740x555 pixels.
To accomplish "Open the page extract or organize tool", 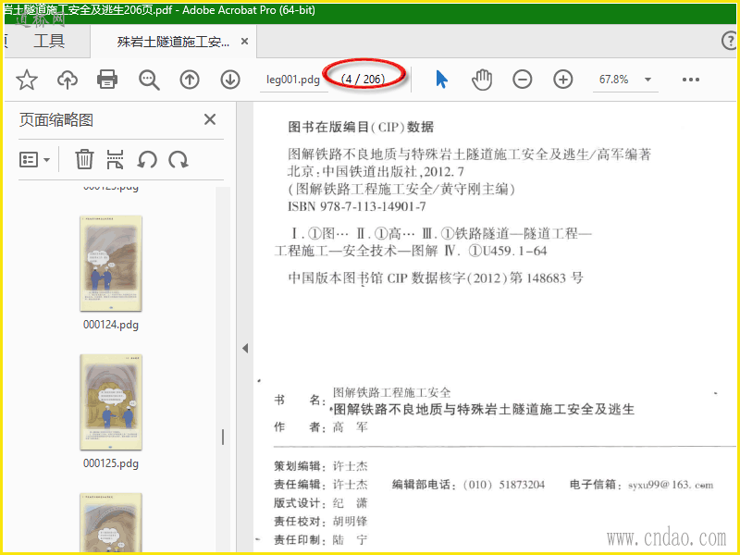I will tap(115, 159).
